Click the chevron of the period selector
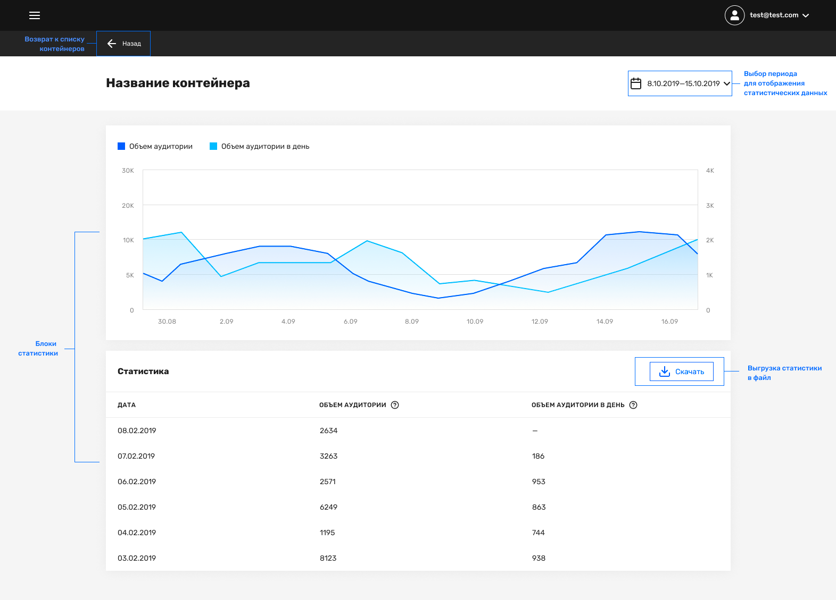Viewport: 836px width, 600px height. [x=726, y=83]
